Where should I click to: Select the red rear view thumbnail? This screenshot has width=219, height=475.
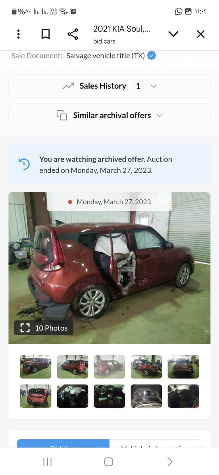36,396
